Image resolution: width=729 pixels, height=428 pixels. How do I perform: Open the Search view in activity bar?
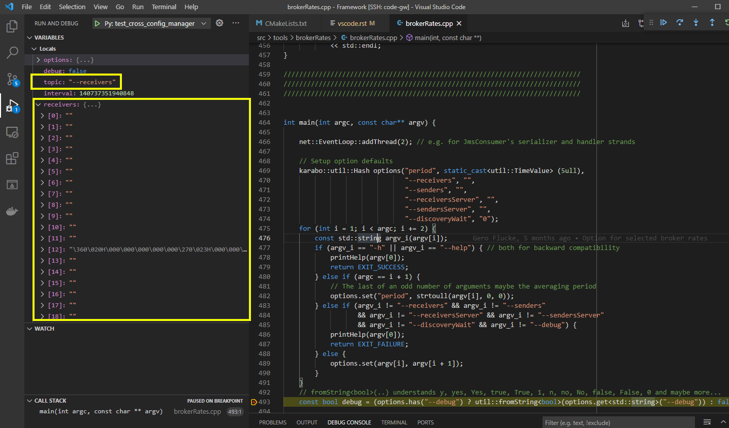(x=12, y=53)
